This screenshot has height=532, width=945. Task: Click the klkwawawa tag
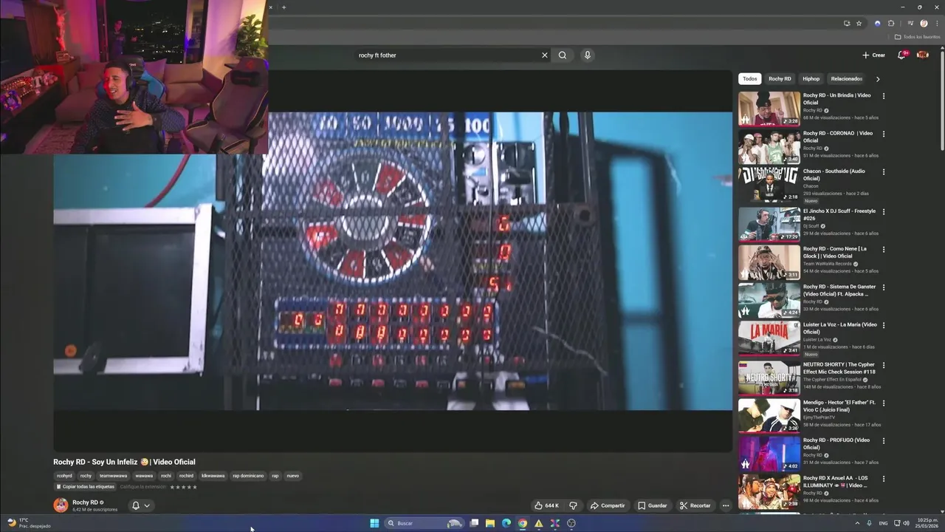(x=213, y=476)
